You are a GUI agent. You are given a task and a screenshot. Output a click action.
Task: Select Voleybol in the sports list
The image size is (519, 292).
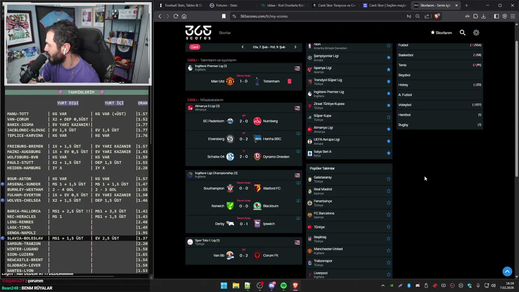tap(440, 105)
